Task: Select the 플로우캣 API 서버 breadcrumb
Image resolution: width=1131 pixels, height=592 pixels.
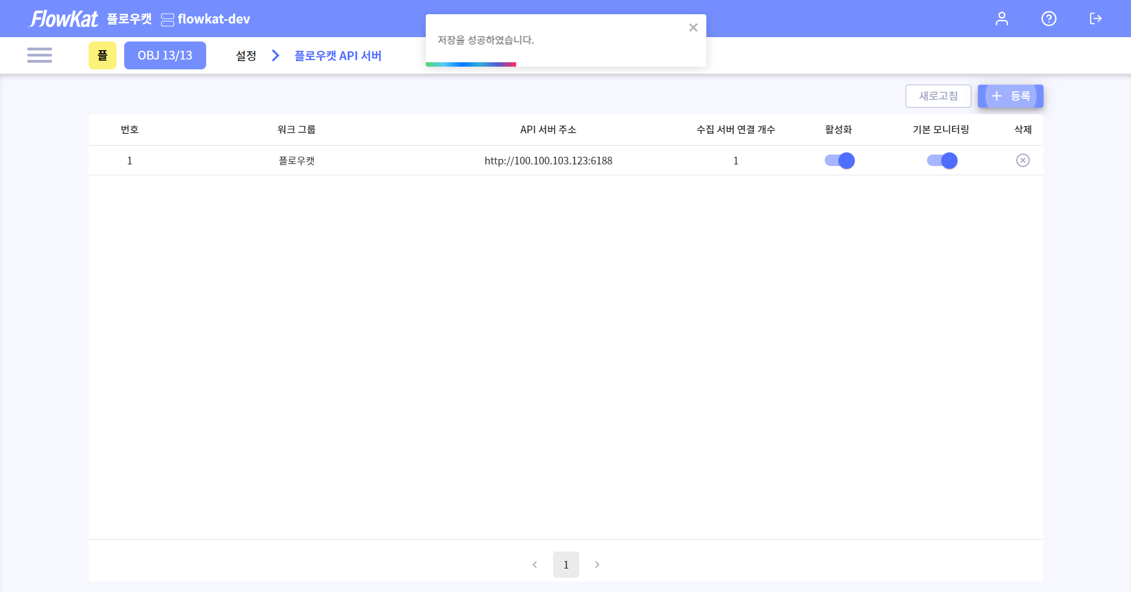Action: pyautogui.click(x=337, y=55)
